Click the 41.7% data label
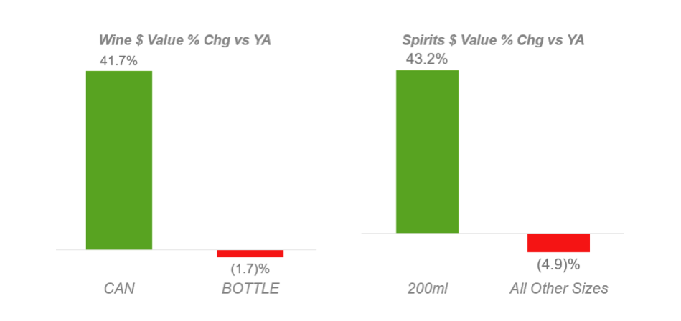The image size is (681, 321). 118,61
